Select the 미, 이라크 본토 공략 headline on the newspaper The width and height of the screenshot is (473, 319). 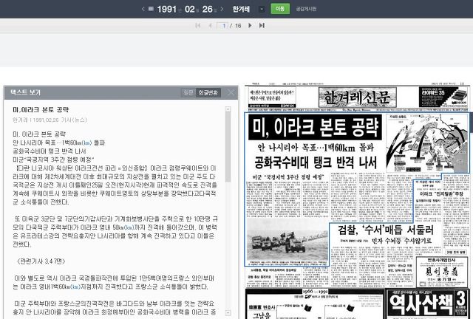click(315, 126)
